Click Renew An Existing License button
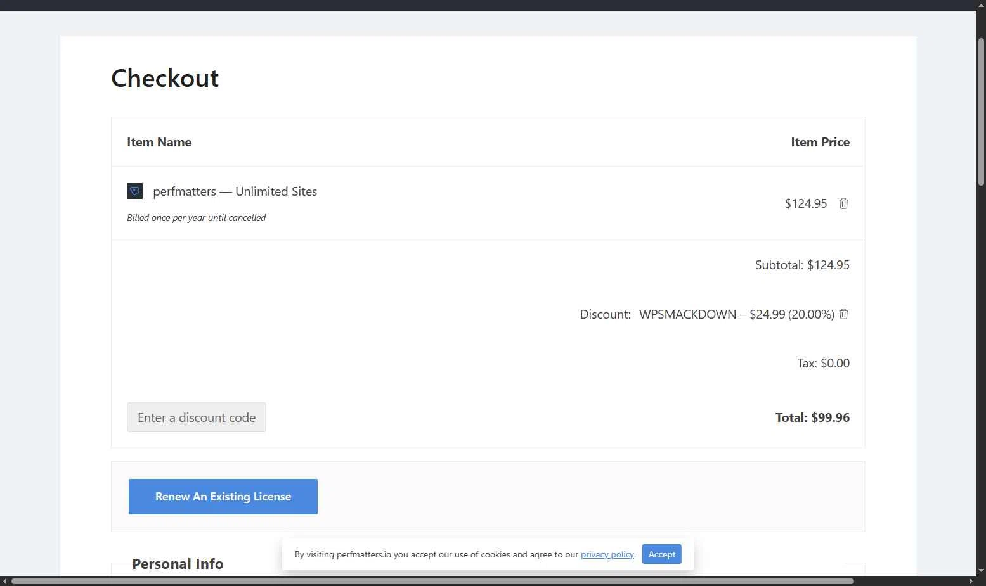The width and height of the screenshot is (986, 586). 223,497
